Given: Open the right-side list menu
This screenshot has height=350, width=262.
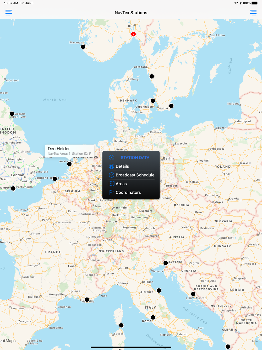Looking at the screenshot, I should [253, 13].
